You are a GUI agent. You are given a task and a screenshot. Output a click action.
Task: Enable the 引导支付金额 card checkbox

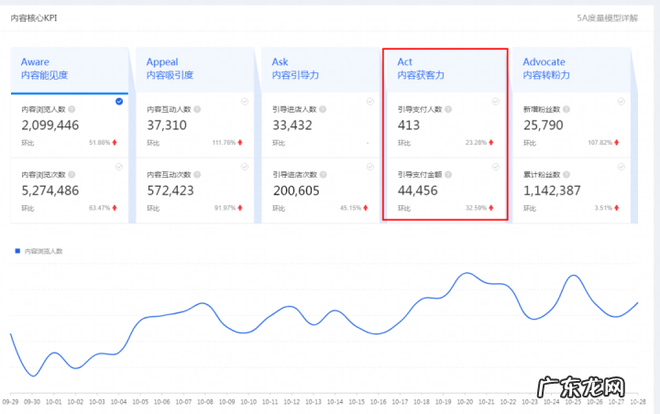(x=496, y=167)
